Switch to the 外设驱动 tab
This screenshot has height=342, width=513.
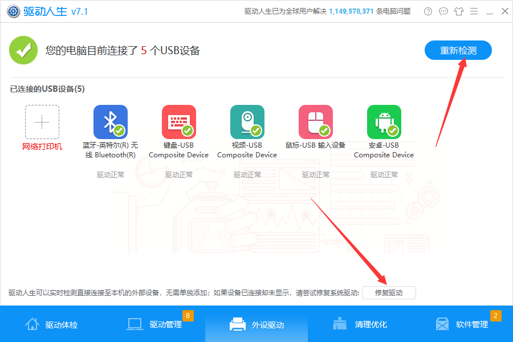pos(256,324)
